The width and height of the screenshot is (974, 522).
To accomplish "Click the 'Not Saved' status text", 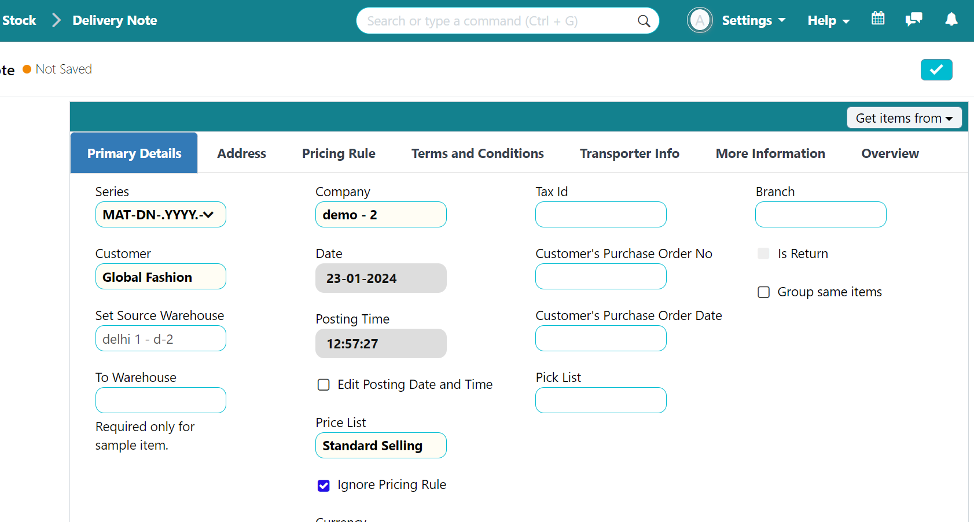I will (x=64, y=69).
